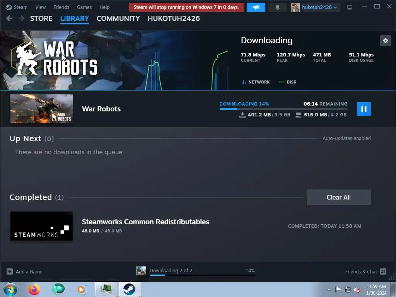
Task: Click the small game icon in status bar
Action: pos(141,271)
